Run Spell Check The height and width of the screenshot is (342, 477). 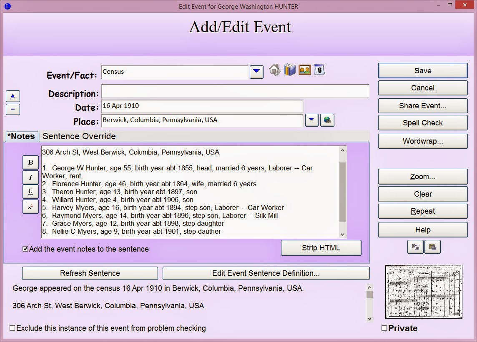click(x=423, y=123)
